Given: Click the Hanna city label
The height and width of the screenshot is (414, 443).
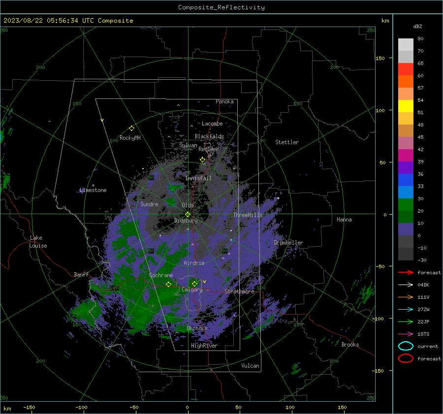Looking at the screenshot, I should [344, 220].
